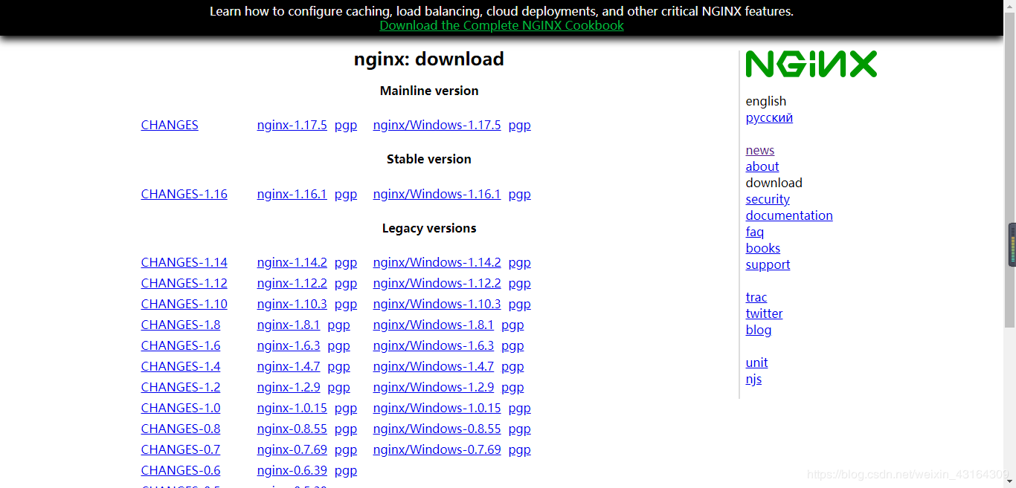Open pgp signature for nginx-1.16.1
This screenshot has width=1016, height=488.
(x=346, y=194)
